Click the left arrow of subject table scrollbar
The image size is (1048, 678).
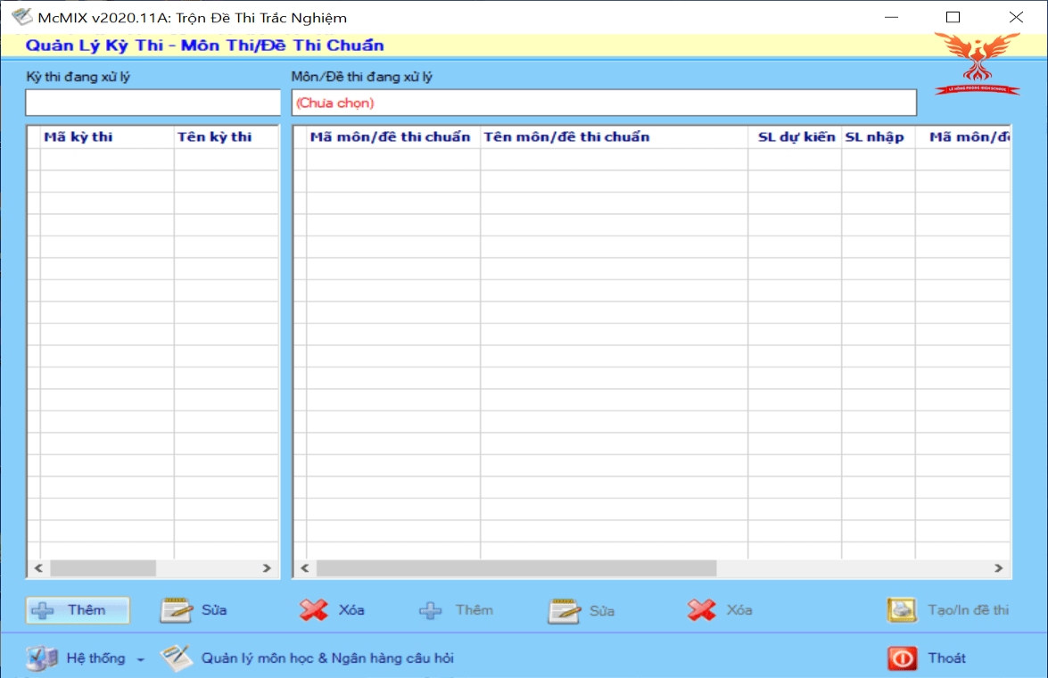tap(305, 568)
